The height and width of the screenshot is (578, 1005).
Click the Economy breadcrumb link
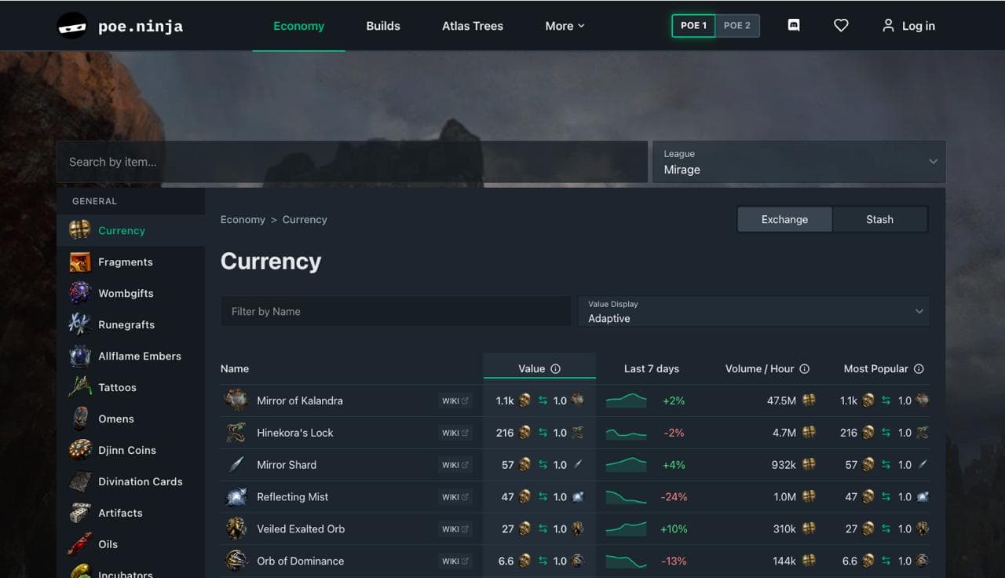243,220
